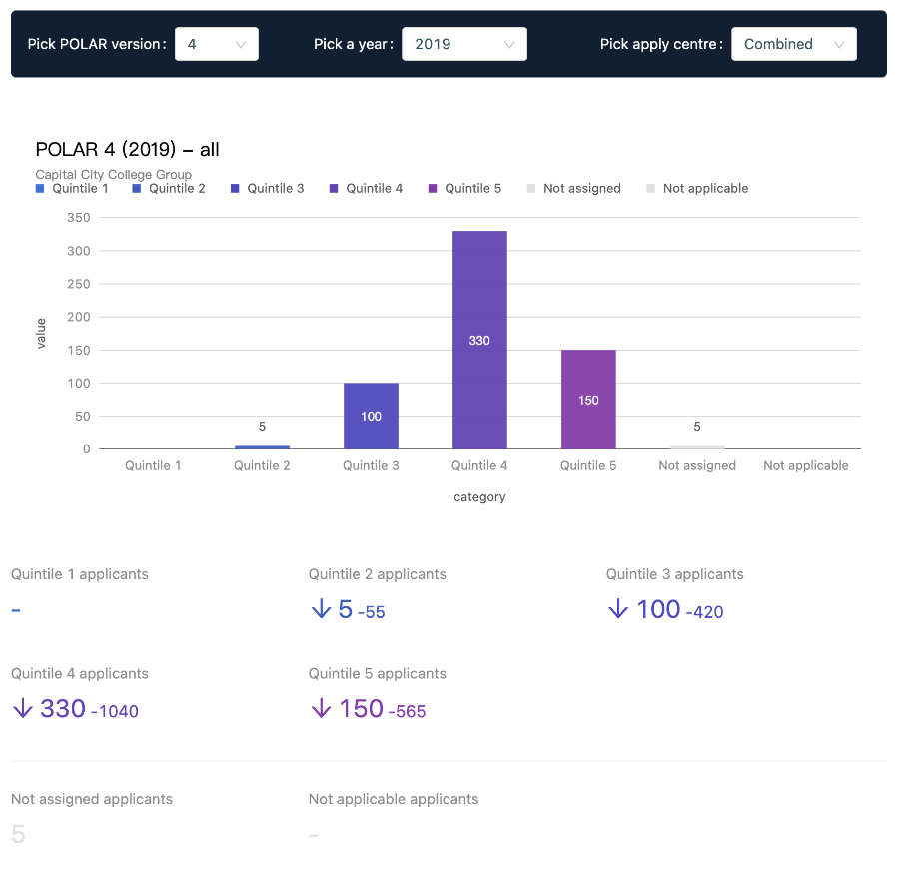Click the change value -55
Screen dimensions: 899x890
(x=371, y=612)
